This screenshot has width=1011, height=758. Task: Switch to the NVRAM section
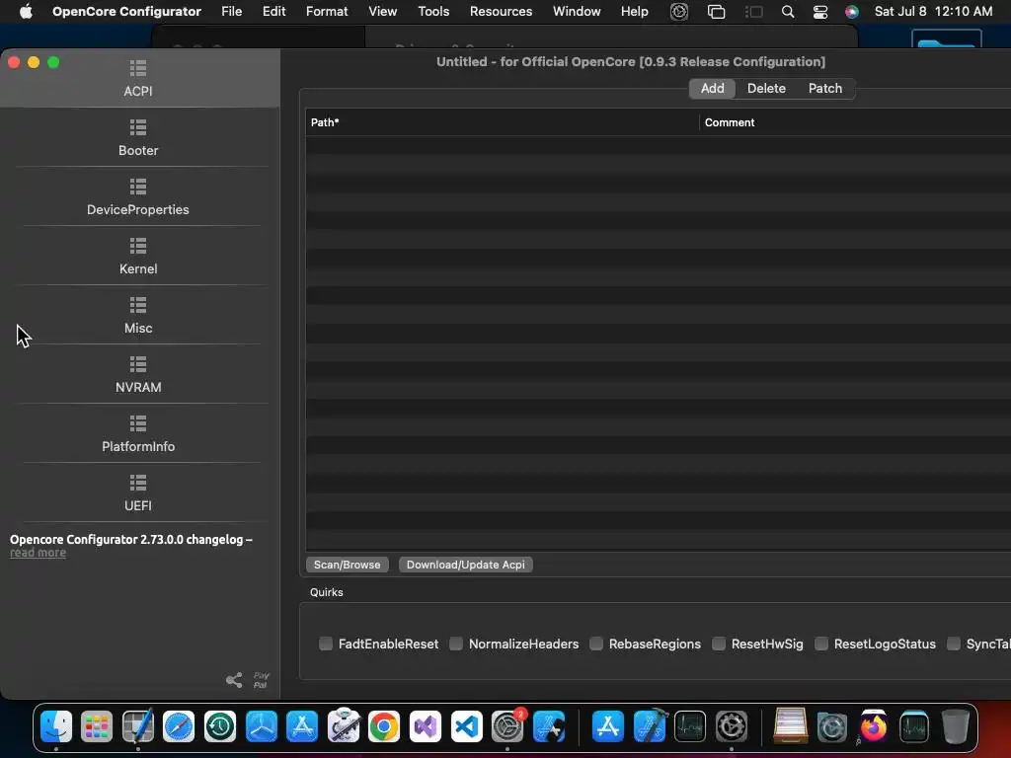pyautogui.click(x=138, y=374)
